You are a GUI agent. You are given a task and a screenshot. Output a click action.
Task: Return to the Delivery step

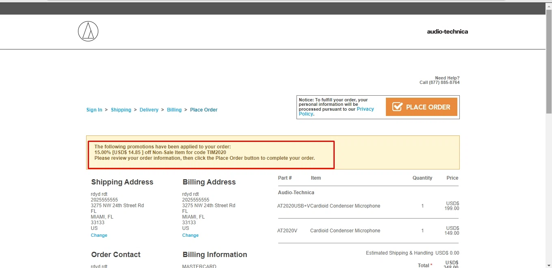coord(149,110)
